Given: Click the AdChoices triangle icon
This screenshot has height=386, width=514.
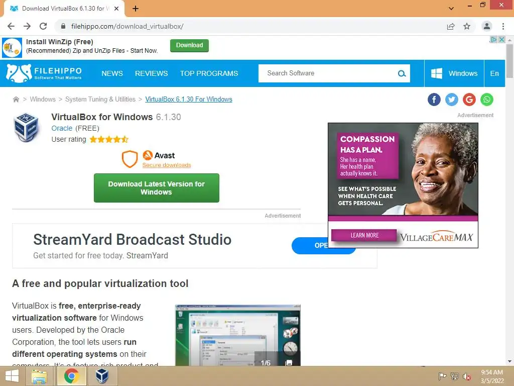Looking at the screenshot, I should [x=493, y=39].
